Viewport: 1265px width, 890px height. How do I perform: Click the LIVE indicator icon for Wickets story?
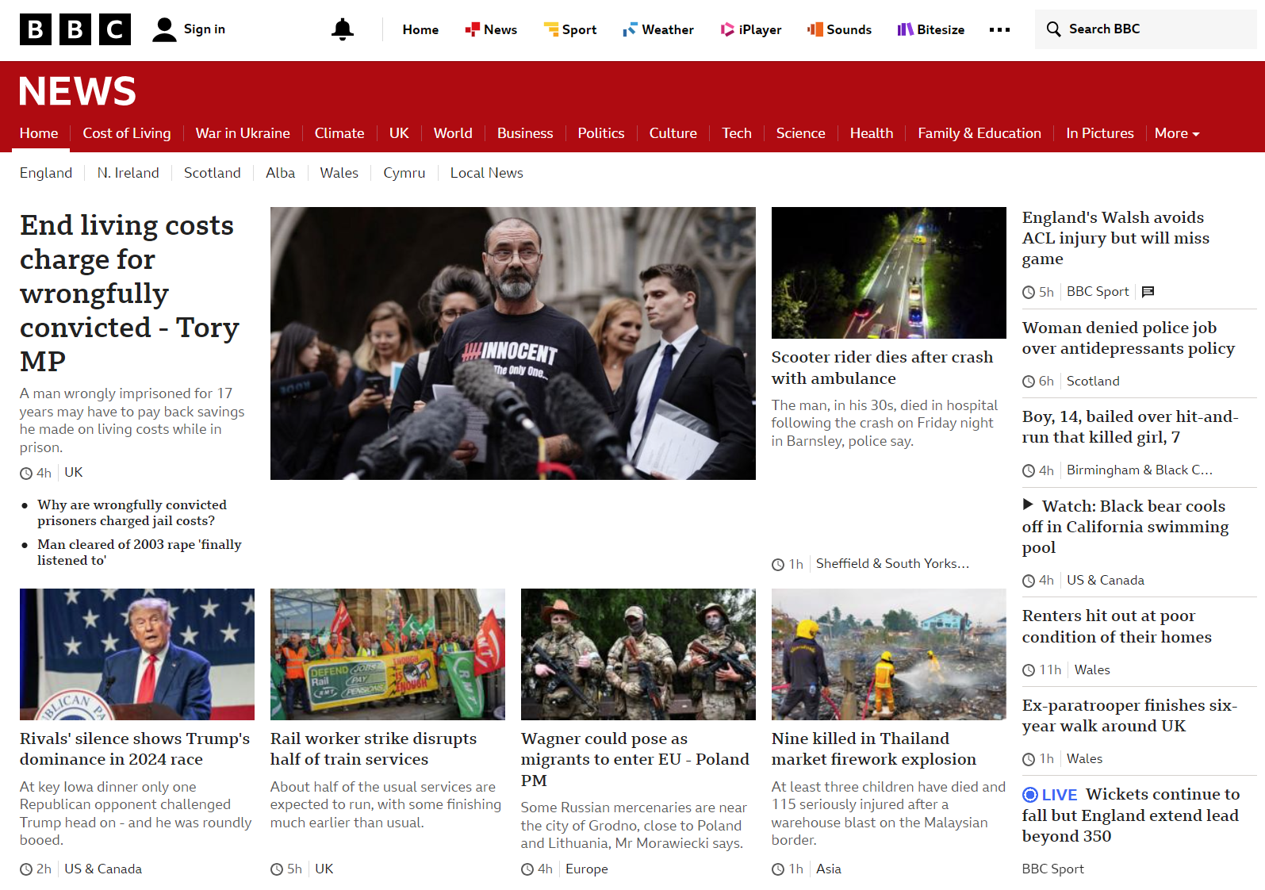1030,795
